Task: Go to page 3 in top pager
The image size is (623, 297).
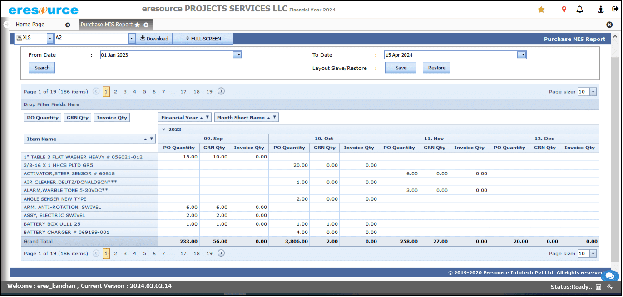Action: [x=125, y=92]
